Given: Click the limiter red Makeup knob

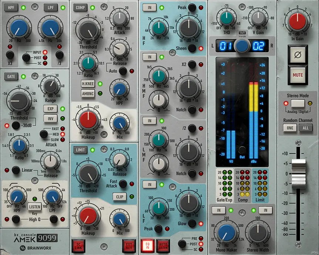Looking at the screenshot, I should point(88,216).
